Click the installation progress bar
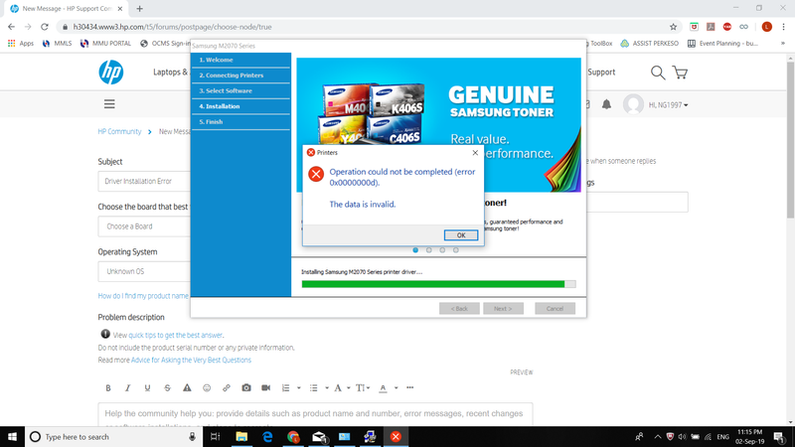795x447 pixels. [x=438, y=284]
